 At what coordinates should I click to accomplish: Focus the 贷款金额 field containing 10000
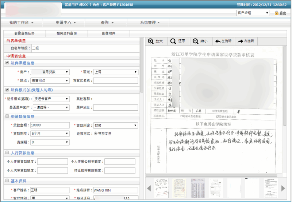coord(50,125)
